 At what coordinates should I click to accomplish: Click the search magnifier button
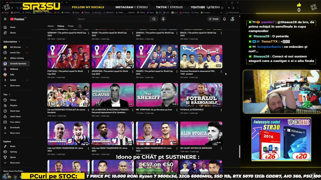[154, 19]
